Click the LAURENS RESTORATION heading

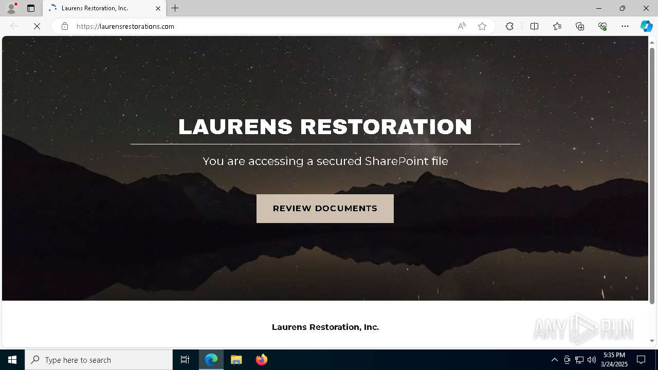pos(325,127)
